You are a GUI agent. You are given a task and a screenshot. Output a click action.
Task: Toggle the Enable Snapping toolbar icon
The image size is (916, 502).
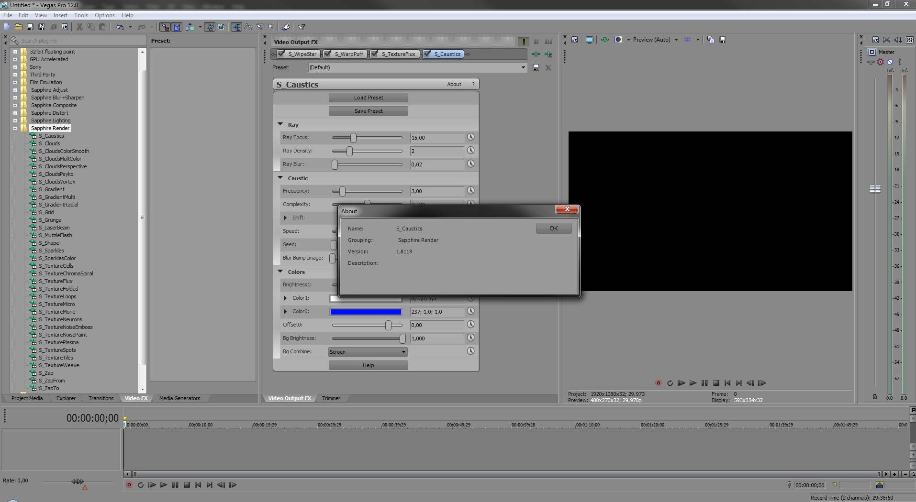pyautogui.click(x=165, y=27)
